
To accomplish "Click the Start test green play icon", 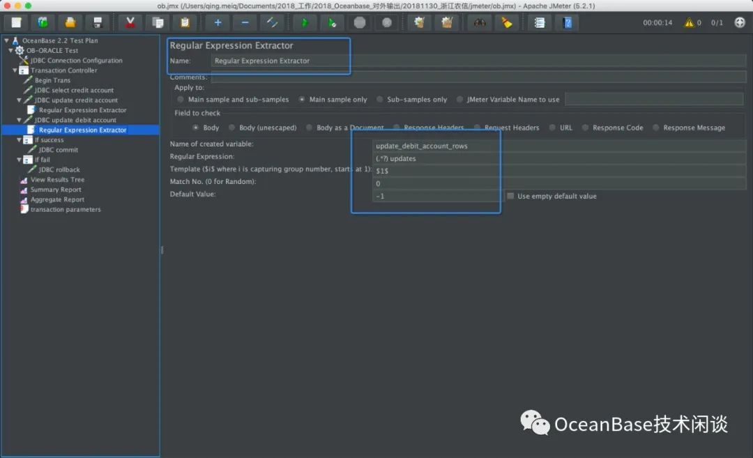I will click(x=305, y=22).
